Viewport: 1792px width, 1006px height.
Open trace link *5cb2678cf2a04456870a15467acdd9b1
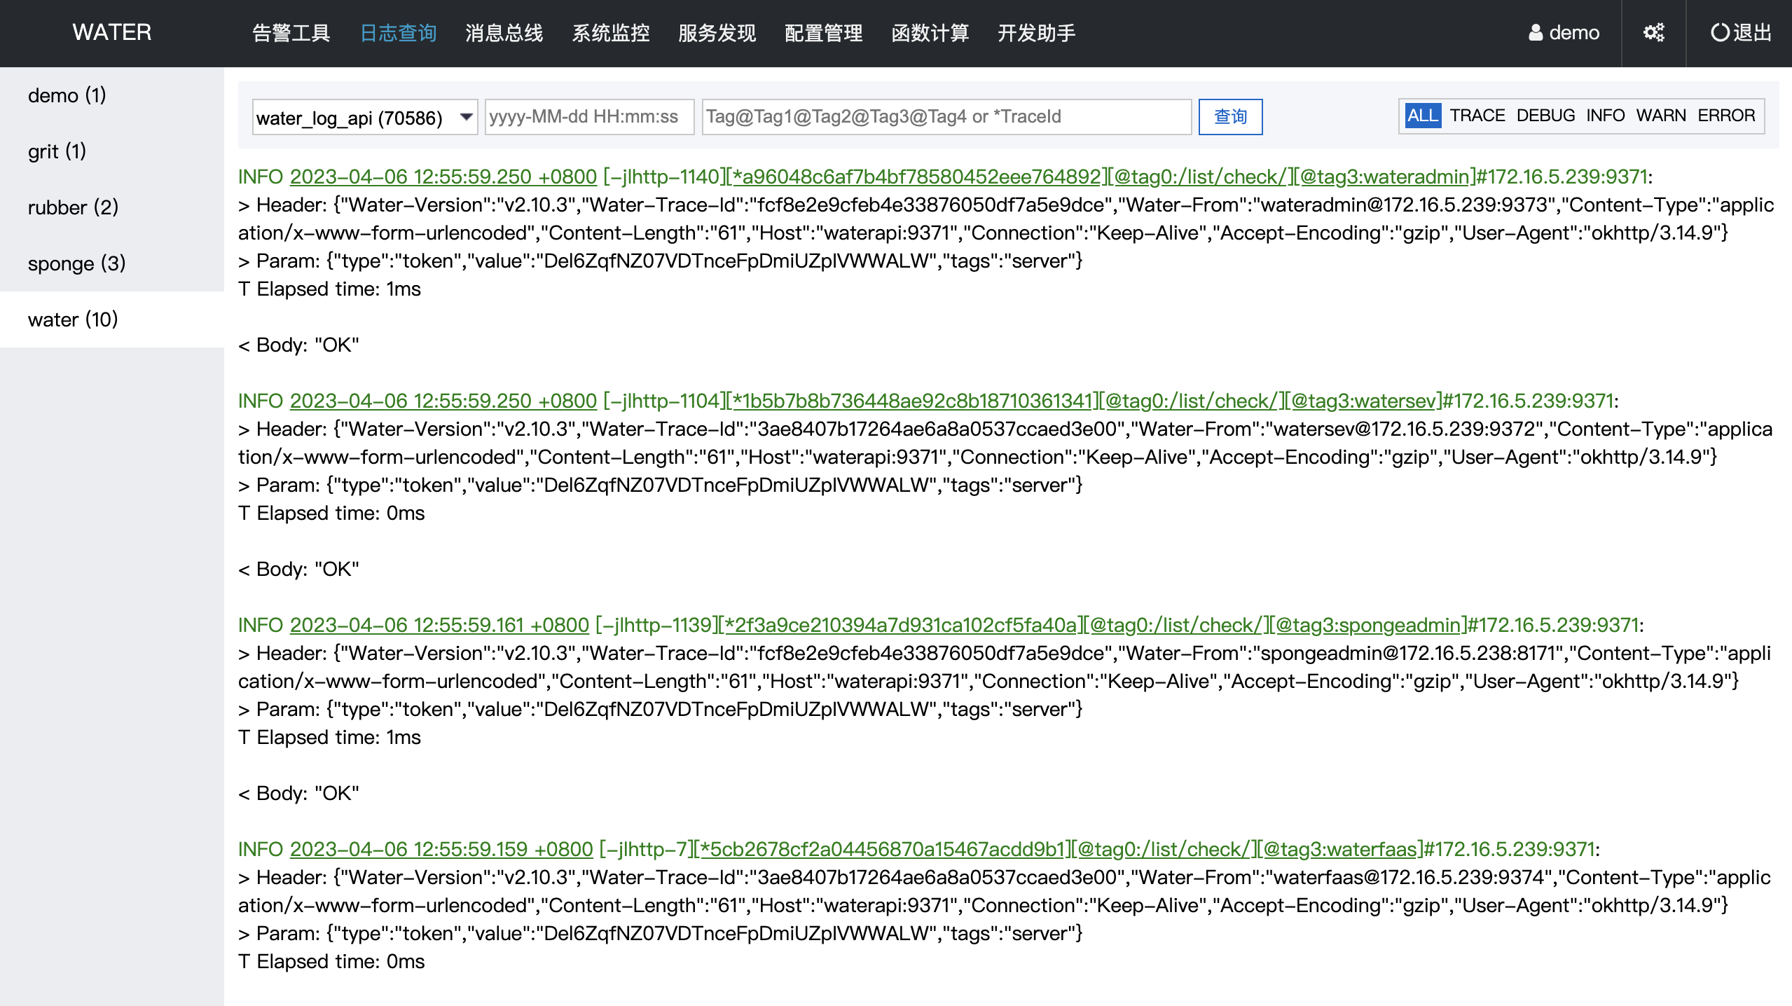pyautogui.click(x=883, y=849)
